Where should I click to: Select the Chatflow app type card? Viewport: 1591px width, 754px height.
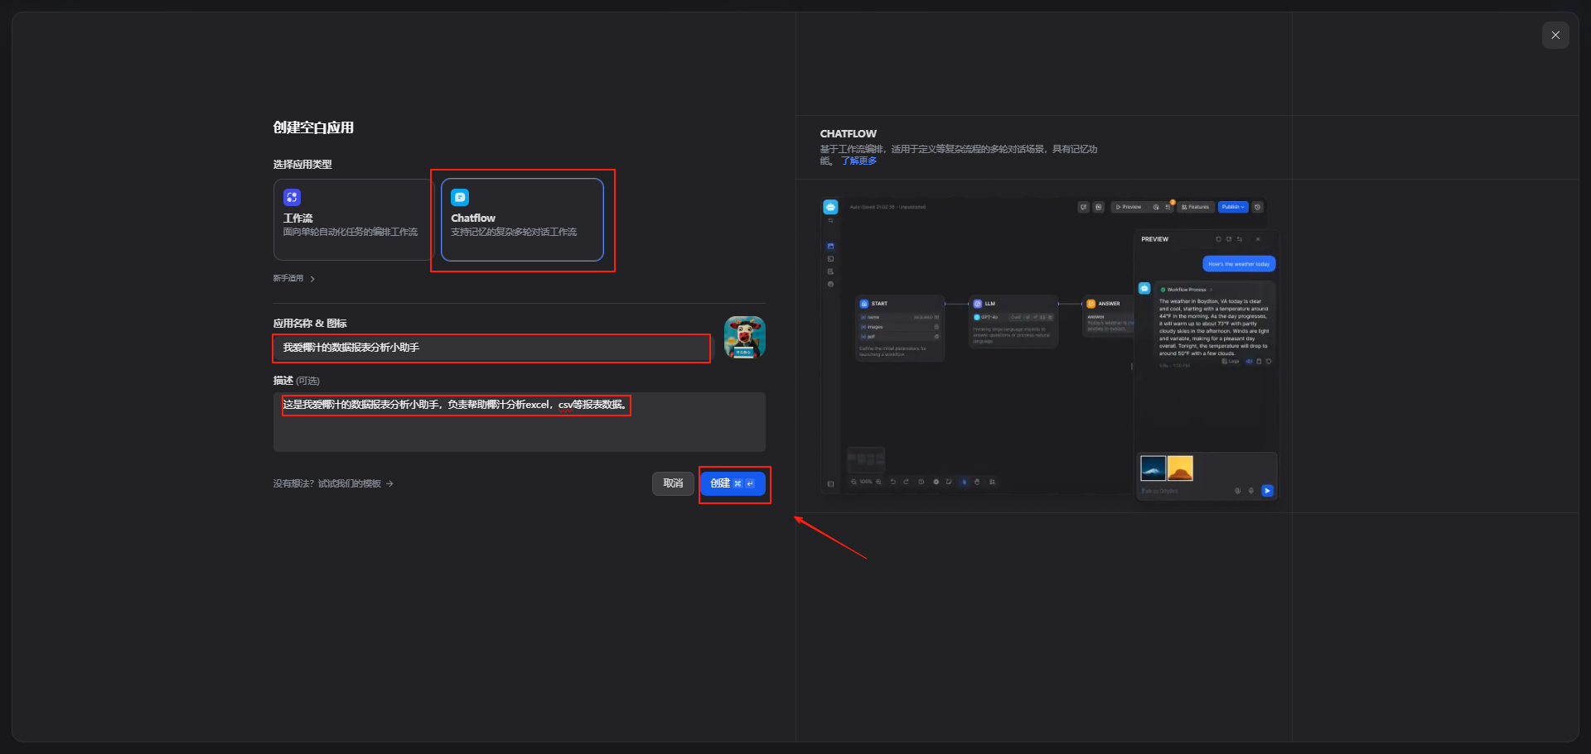(522, 219)
